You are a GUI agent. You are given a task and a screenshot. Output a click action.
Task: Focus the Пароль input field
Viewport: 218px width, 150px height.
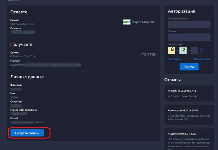(189, 37)
